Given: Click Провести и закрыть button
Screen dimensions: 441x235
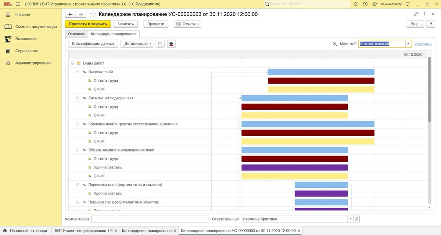Looking at the screenshot, I should [x=88, y=24].
